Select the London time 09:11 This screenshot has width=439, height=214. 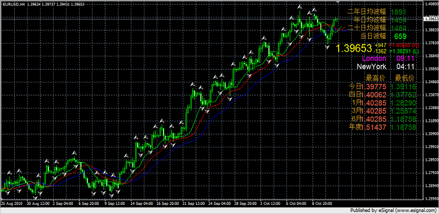click(406, 58)
